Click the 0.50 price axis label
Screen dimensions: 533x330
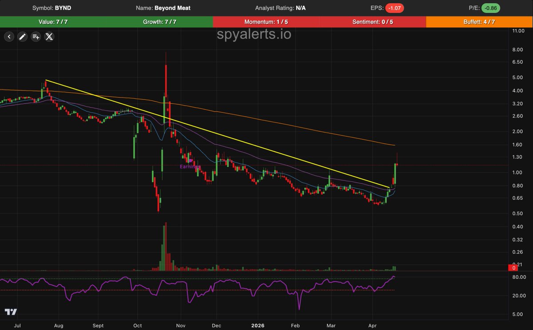click(x=517, y=213)
